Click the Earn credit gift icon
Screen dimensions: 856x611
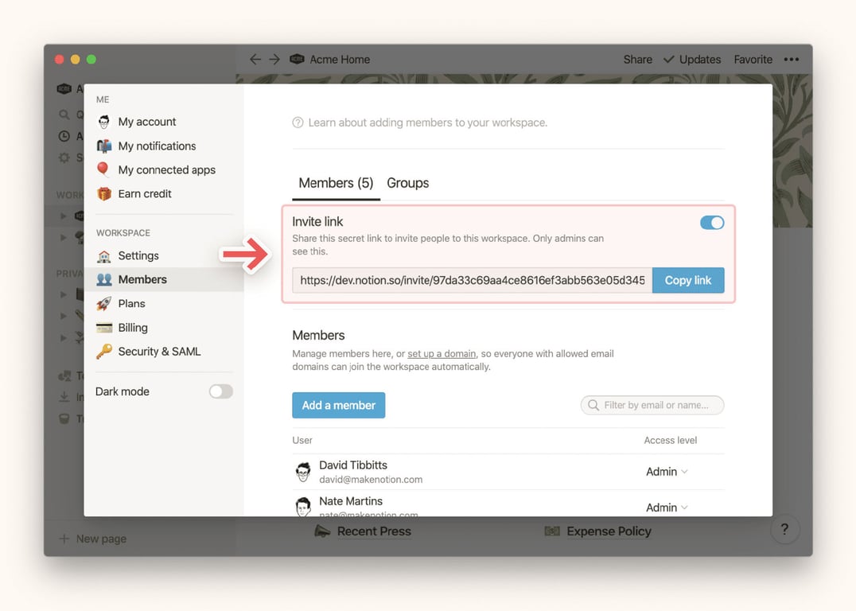103,194
